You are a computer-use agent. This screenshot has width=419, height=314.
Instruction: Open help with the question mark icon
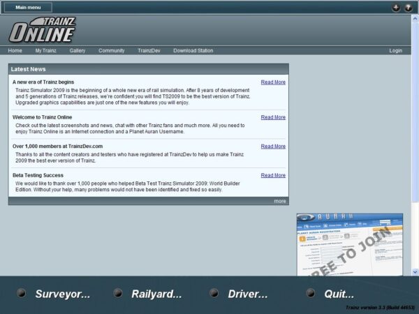408,8
